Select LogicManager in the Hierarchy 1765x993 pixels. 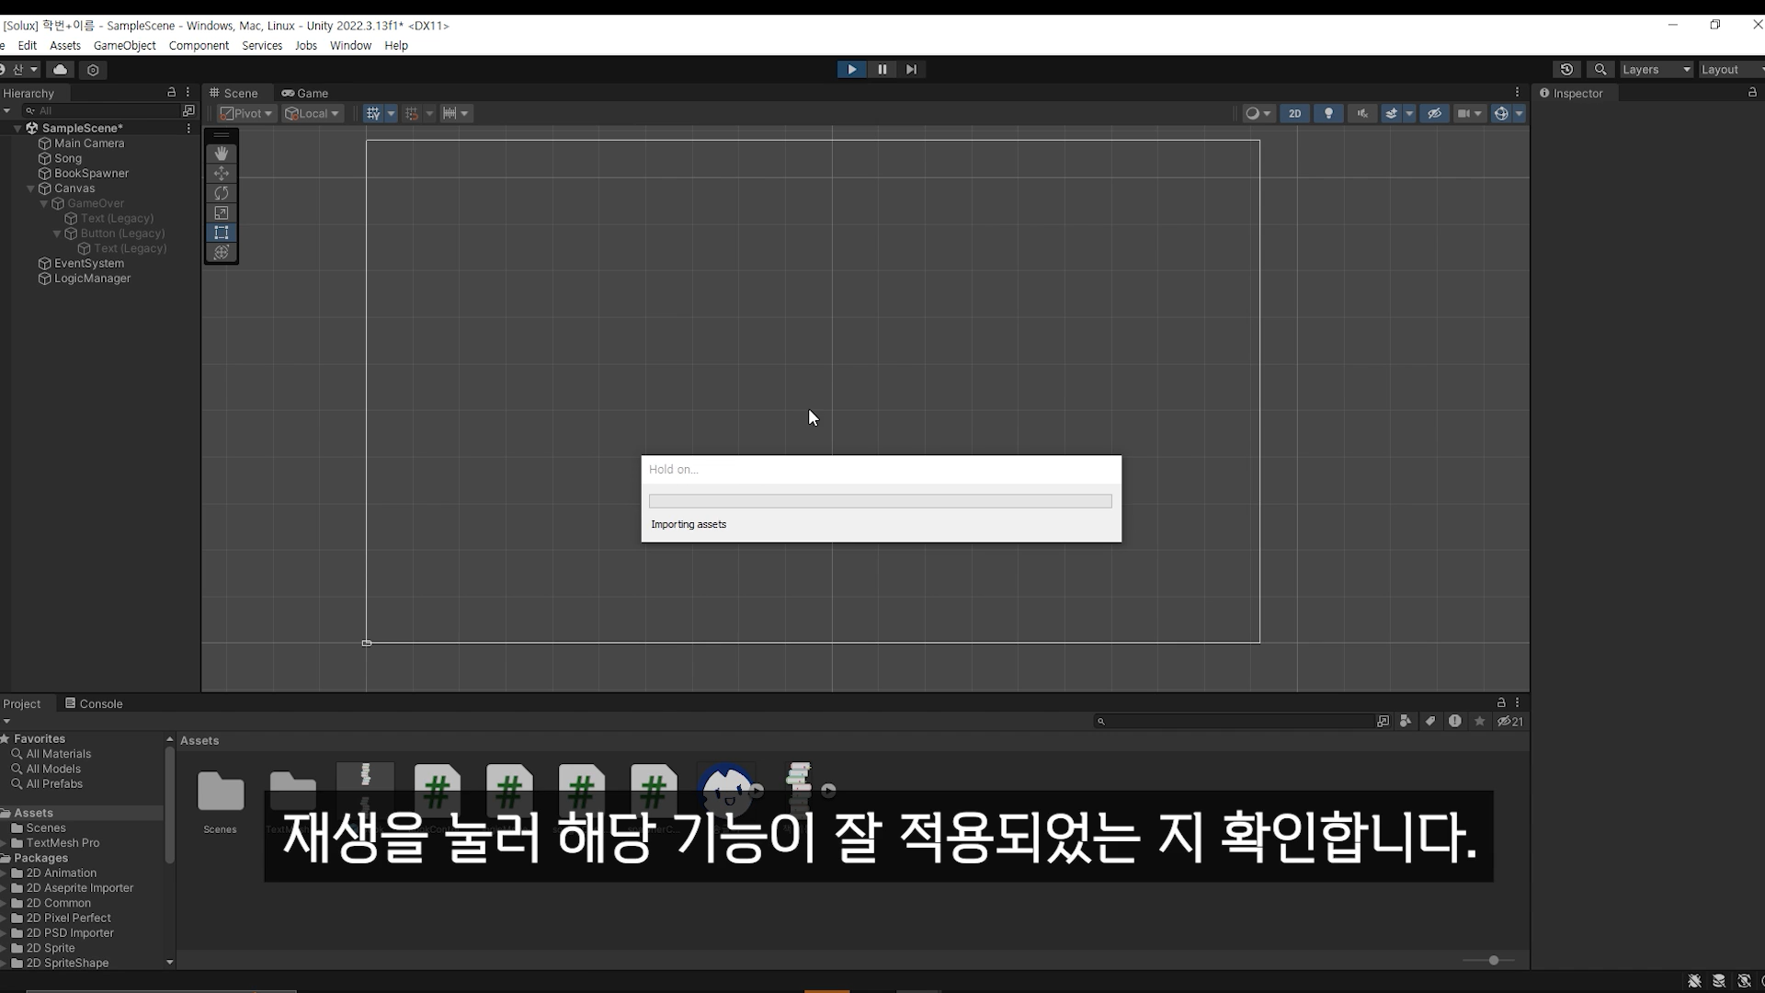(92, 279)
